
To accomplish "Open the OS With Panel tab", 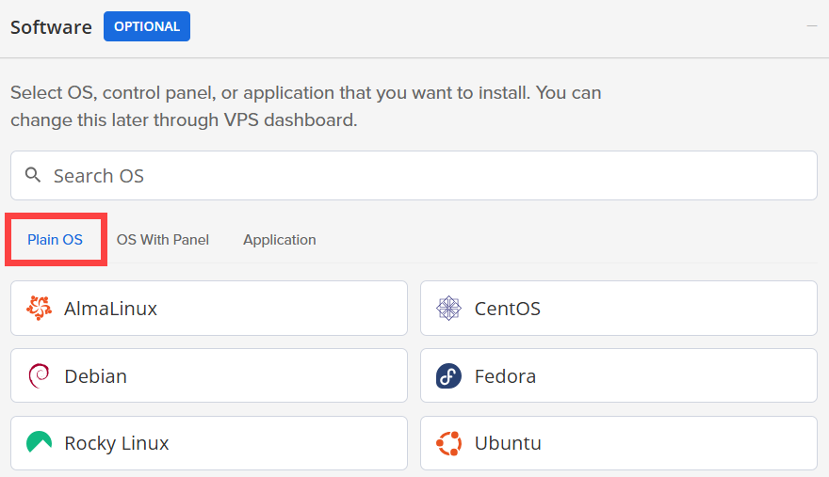I will click(163, 240).
